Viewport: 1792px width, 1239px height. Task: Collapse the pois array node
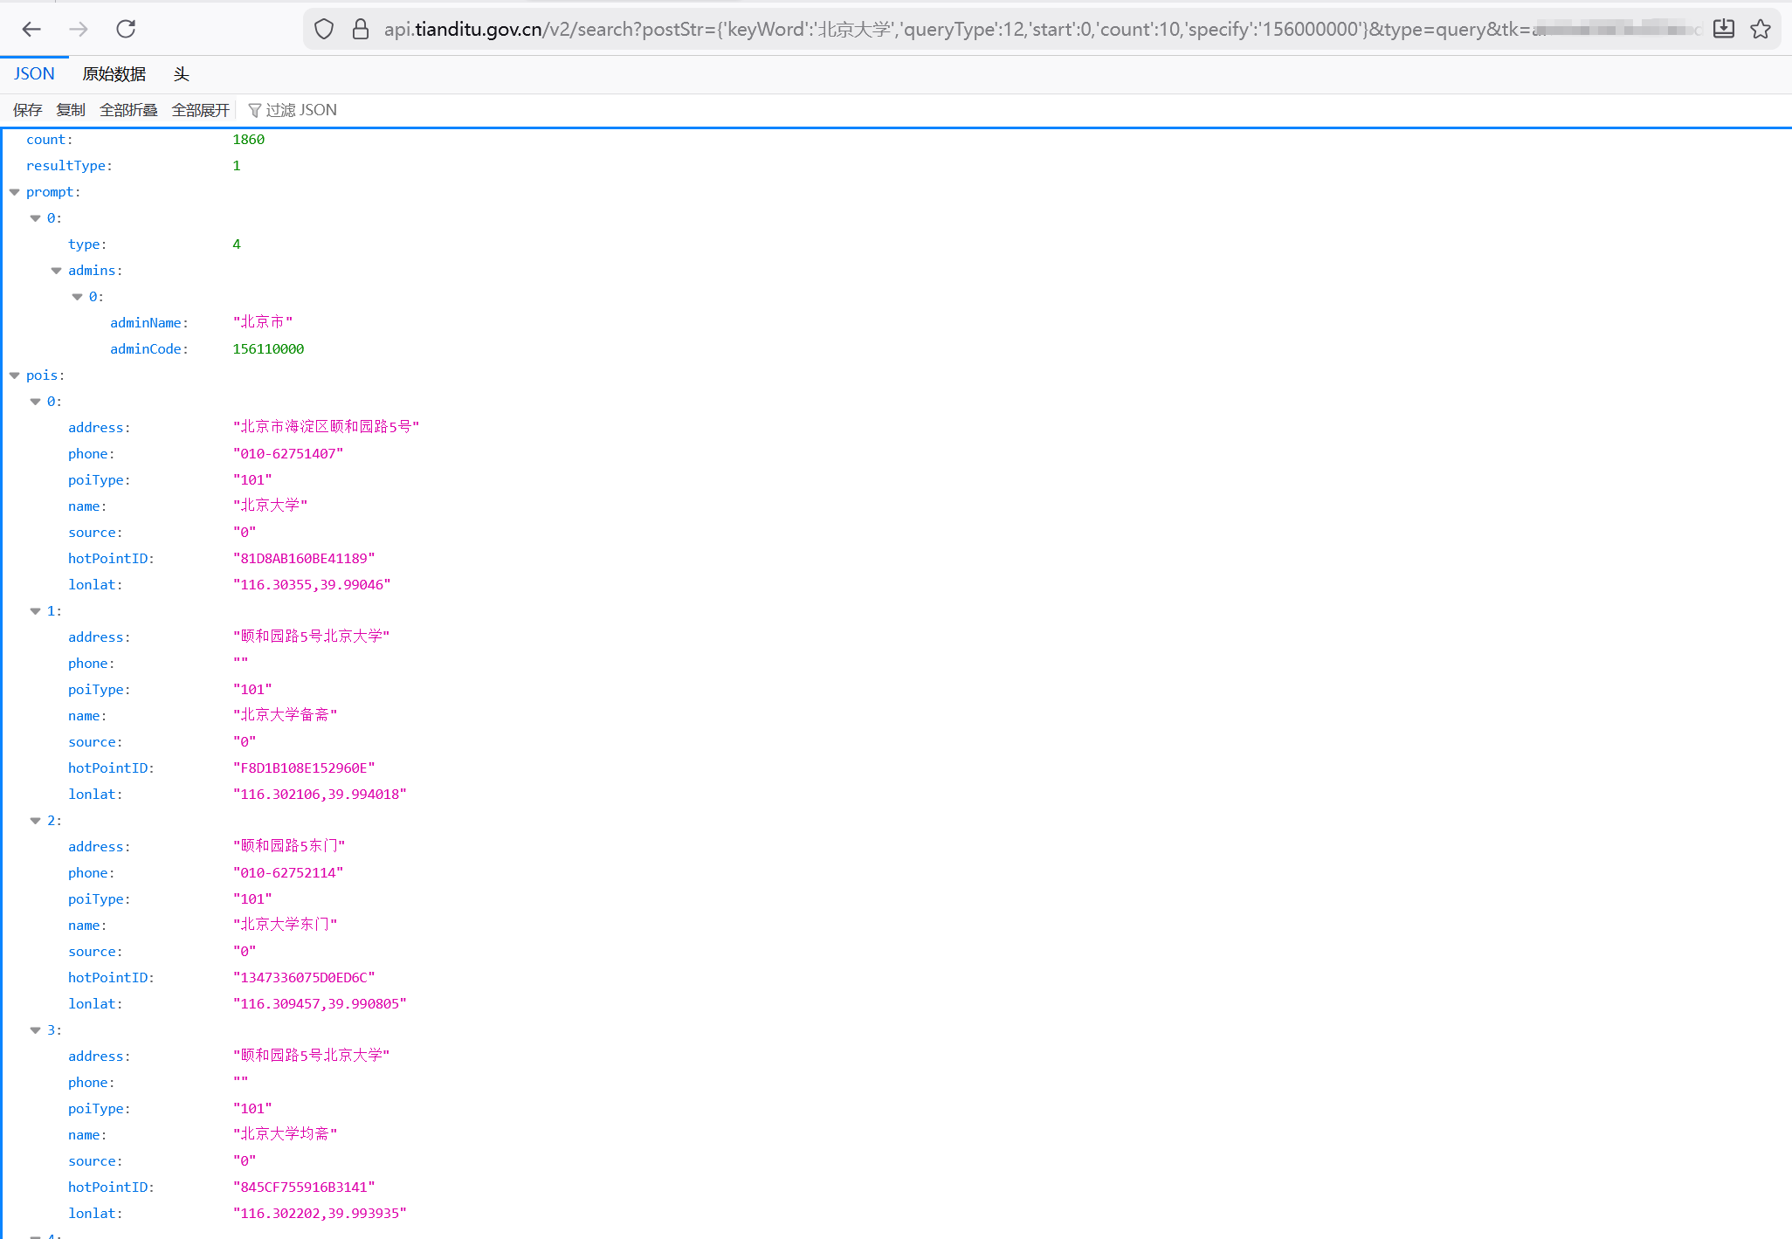click(x=15, y=375)
